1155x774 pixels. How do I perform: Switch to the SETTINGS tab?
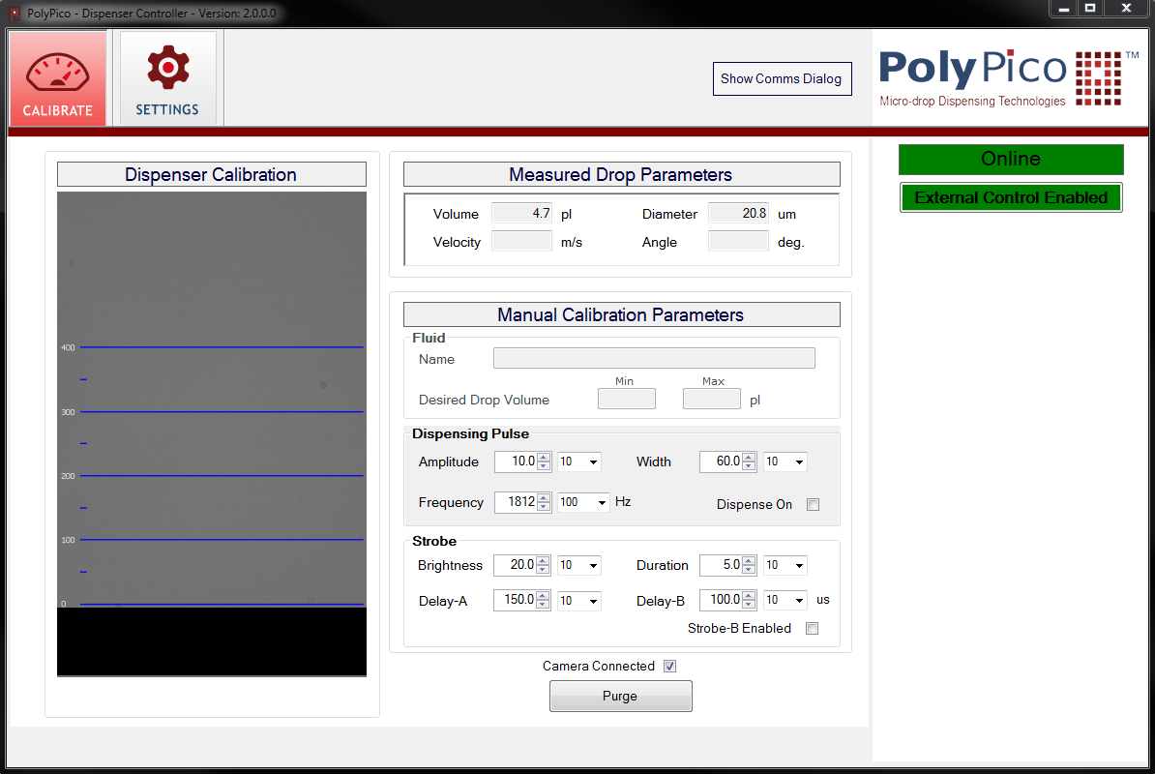(166, 78)
